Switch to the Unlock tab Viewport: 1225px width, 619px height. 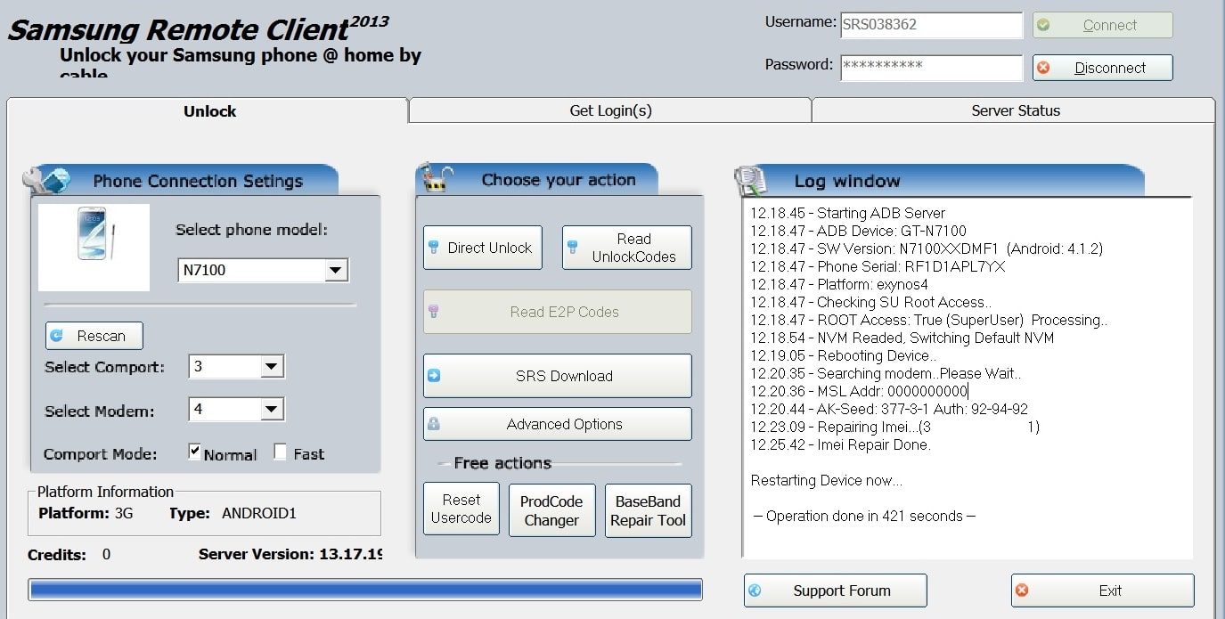click(x=209, y=111)
